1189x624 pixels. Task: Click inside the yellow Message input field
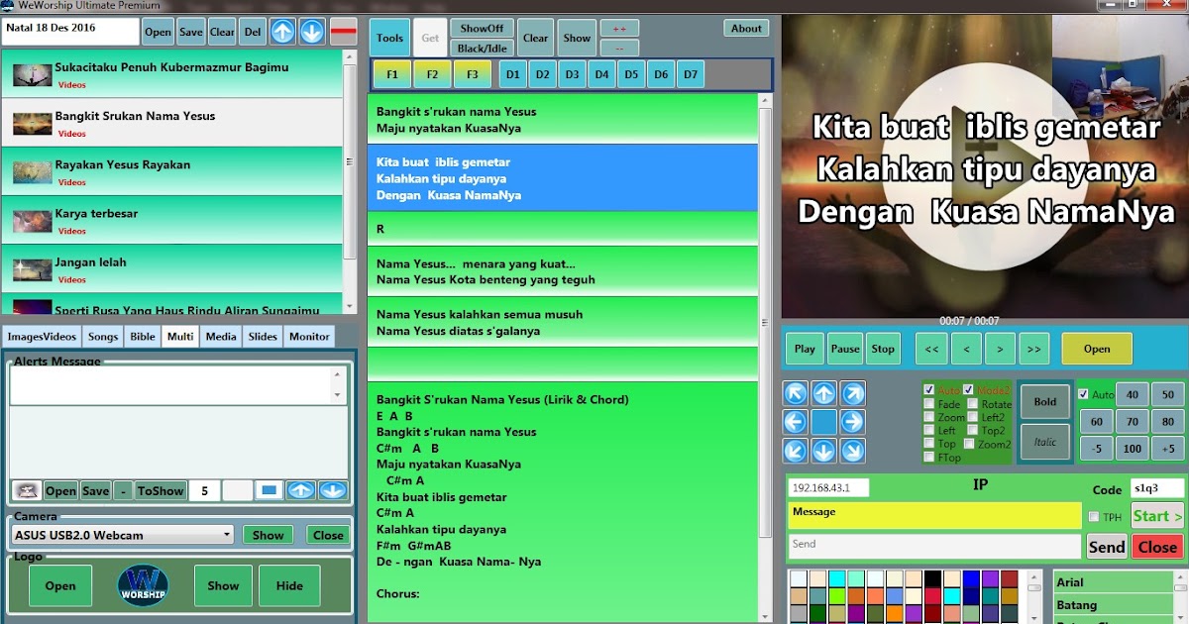(x=931, y=515)
